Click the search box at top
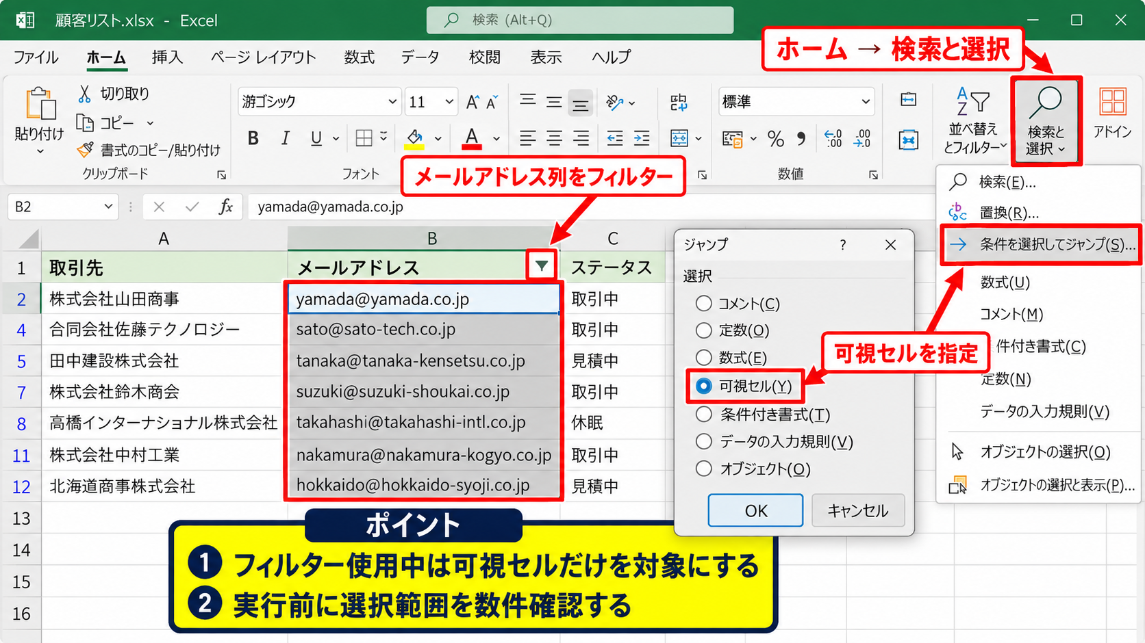The image size is (1145, 643). point(580,20)
